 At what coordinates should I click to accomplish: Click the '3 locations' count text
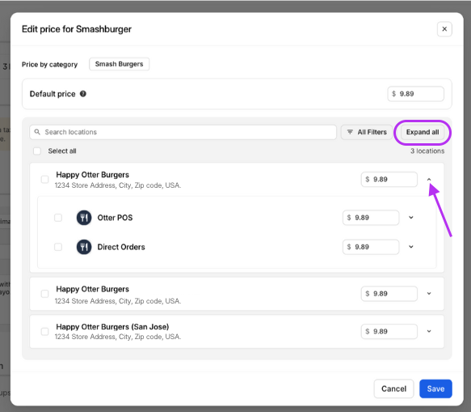427,151
